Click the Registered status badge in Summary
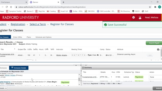Screen dimensions: 162x91 pyautogui.click(x=139, y=77)
